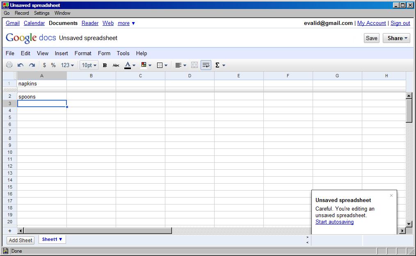
Task: Open the 123 number formats dropdown
Action: [67, 65]
